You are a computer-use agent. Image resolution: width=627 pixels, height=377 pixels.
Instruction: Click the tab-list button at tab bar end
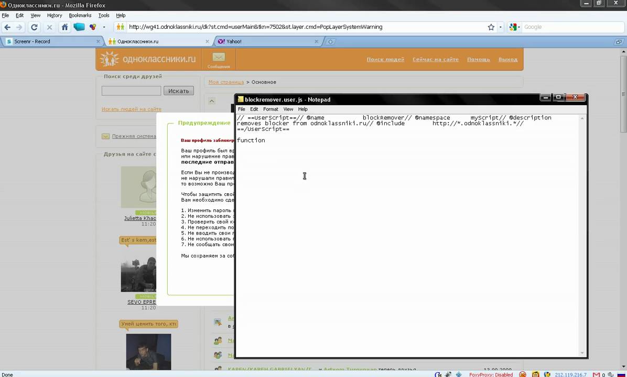click(619, 41)
